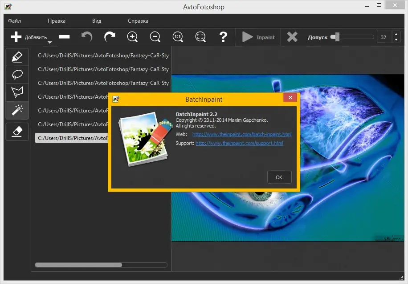This screenshot has width=408, height=284.
Task: Click the minus remove-file icon
Action: (64, 37)
